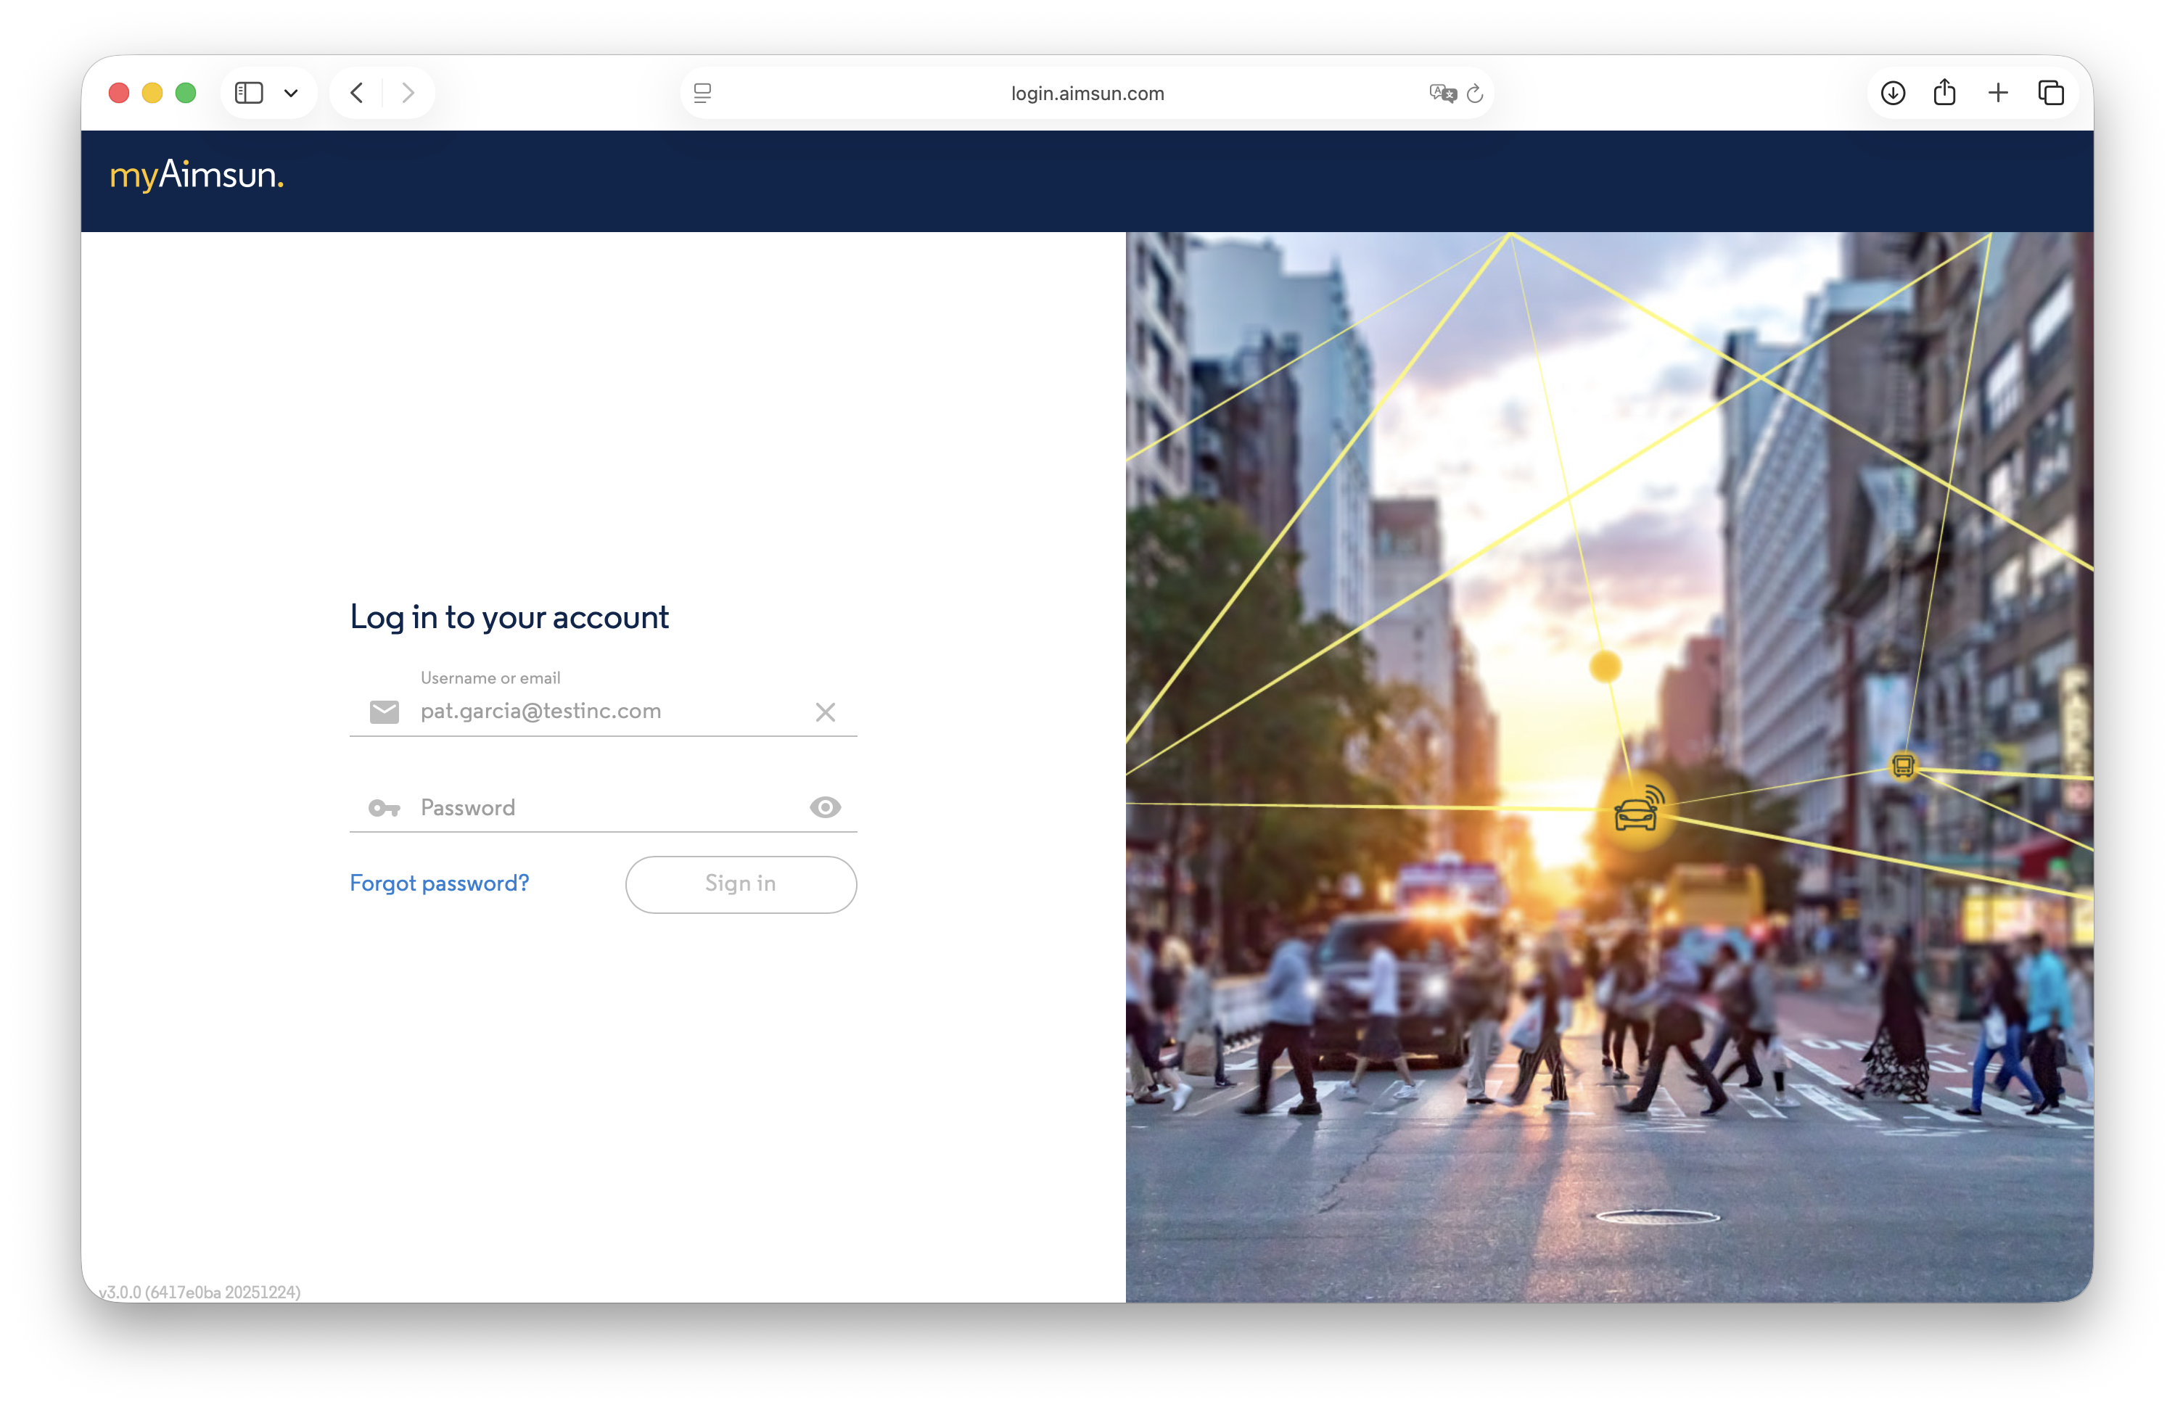2175x1410 pixels.
Task: Reload the page using the refresh icon
Action: point(1475,92)
